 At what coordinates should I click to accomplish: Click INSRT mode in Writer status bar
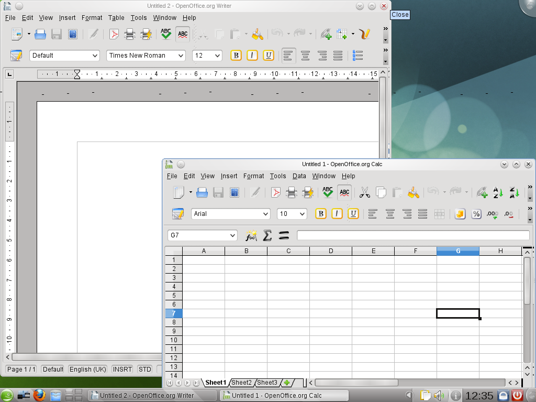point(122,369)
